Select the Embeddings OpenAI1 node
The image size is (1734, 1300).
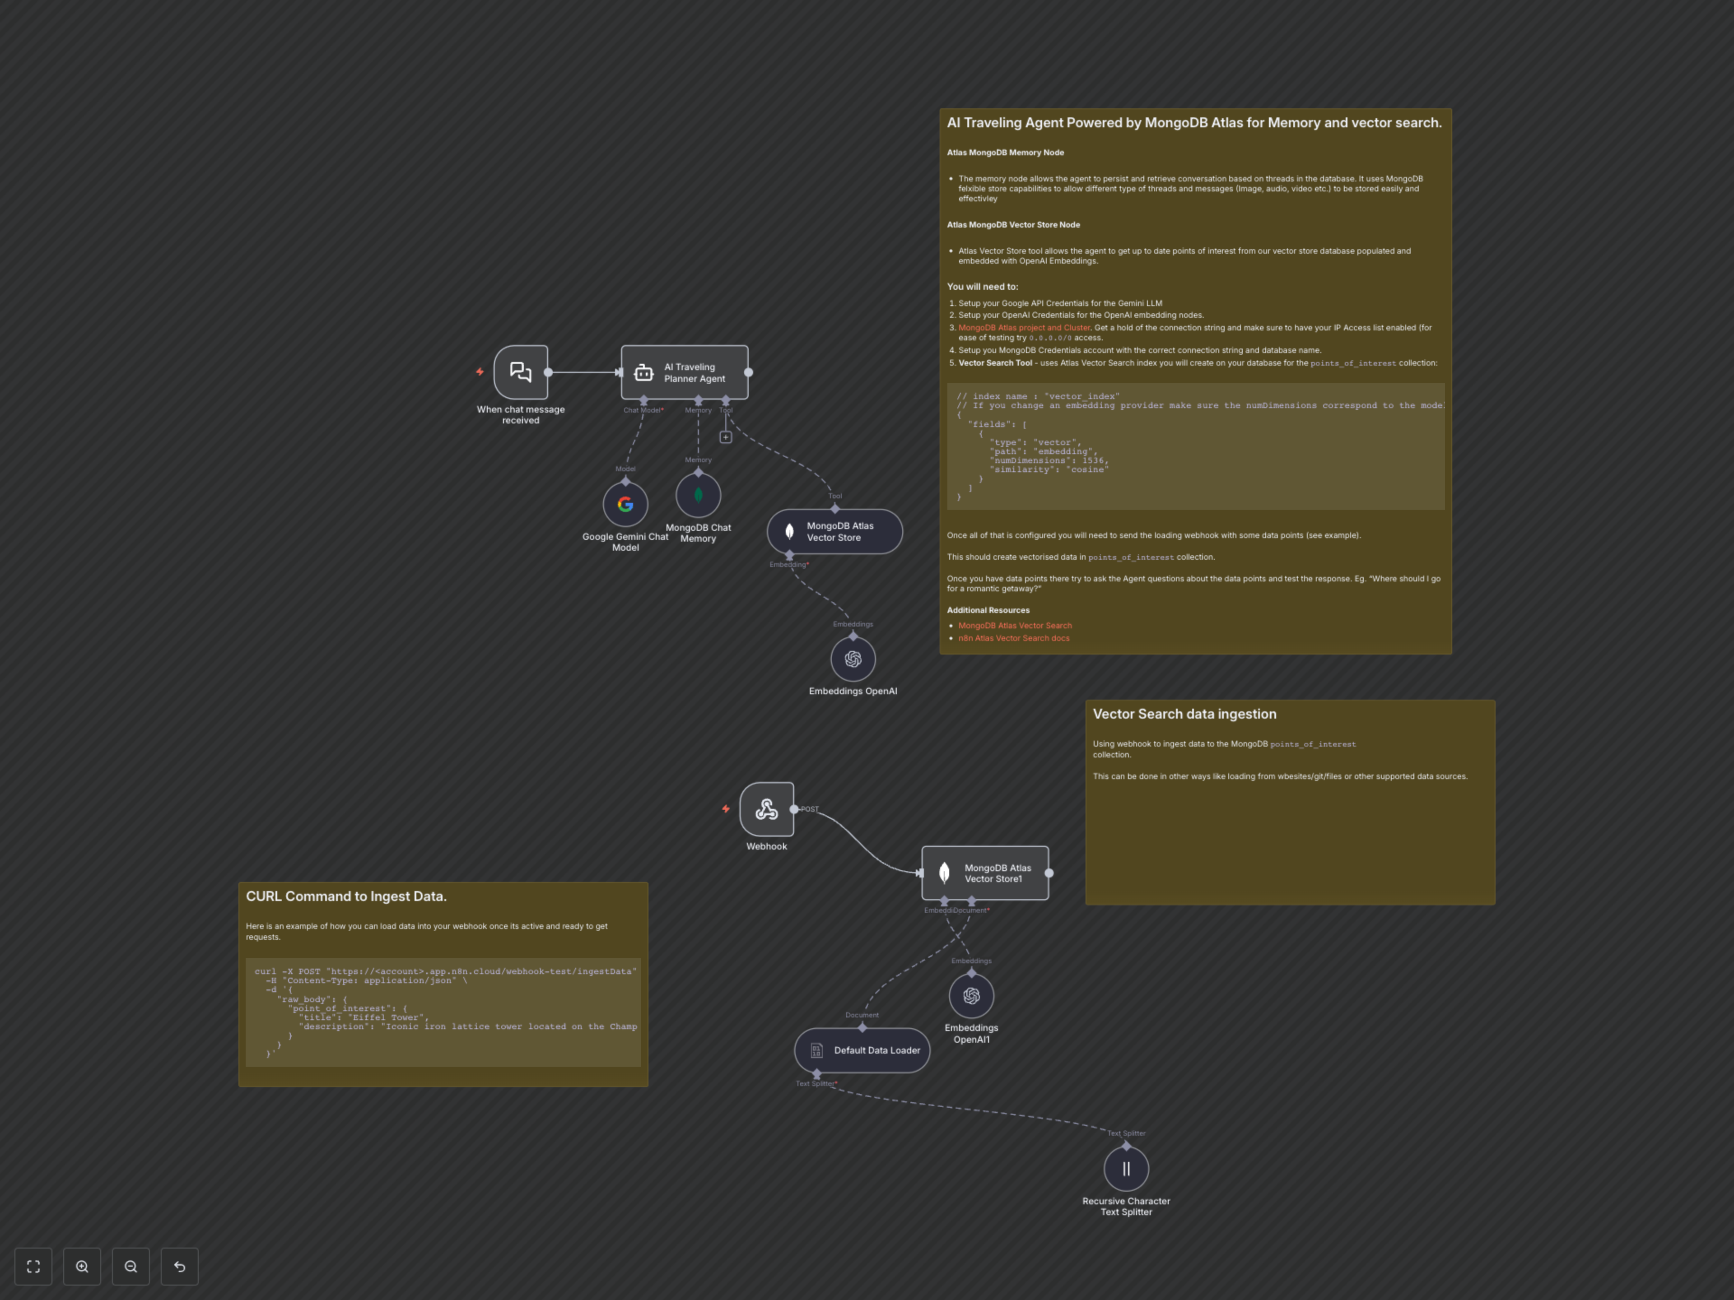point(971,995)
